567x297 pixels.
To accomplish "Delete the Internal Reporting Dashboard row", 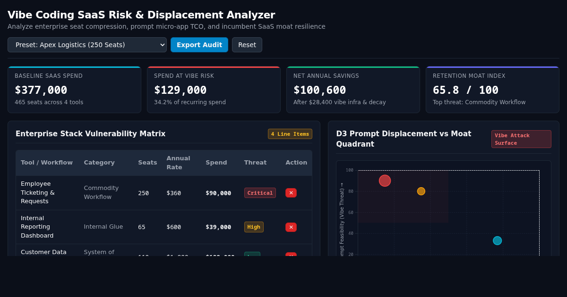I will 291,227.
